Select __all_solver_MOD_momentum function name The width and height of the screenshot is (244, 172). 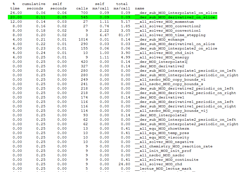click(164, 22)
